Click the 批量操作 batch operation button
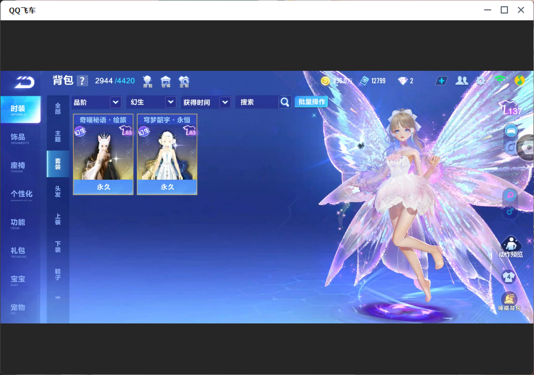Image resolution: width=534 pixels, height=375 pixels. 311,102
